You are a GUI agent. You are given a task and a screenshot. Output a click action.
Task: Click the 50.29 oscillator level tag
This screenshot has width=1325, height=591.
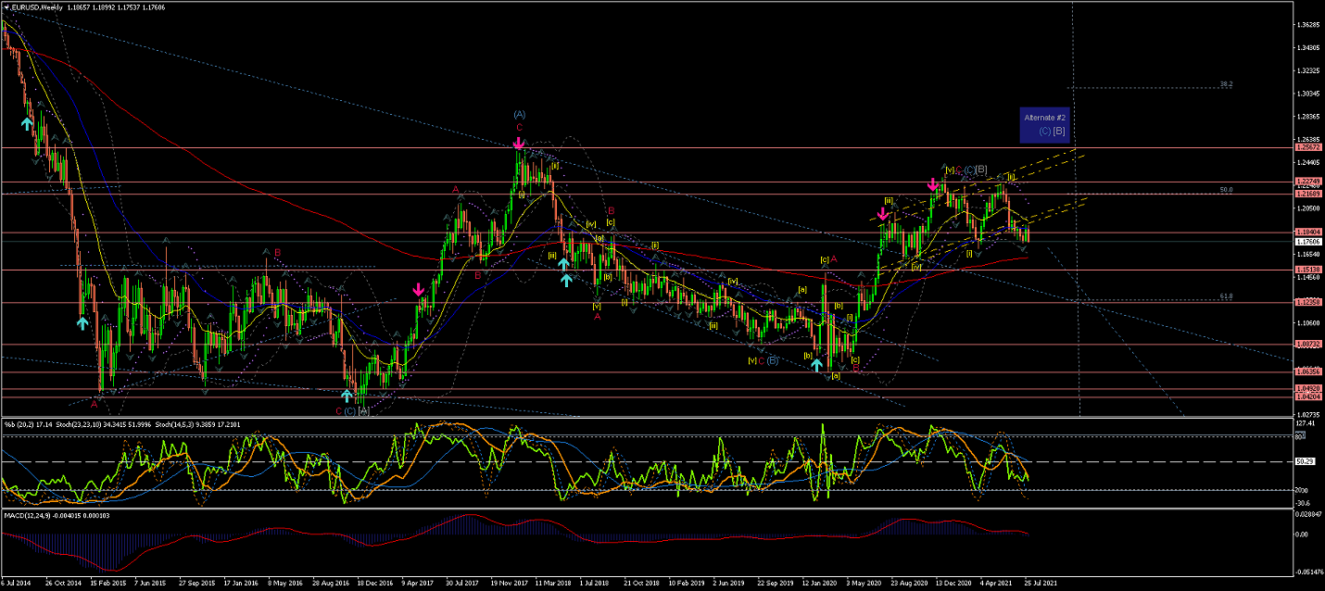pyautogui.click(x=1306, y=461)
